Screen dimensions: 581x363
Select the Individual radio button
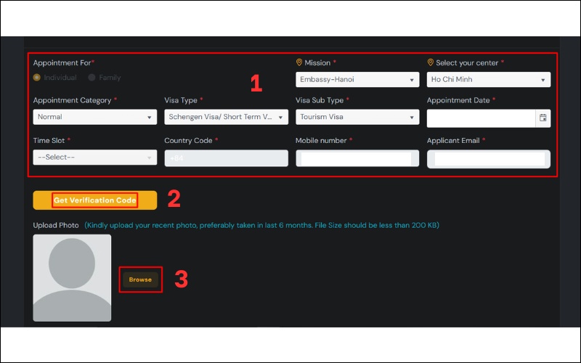coord(37,78)
